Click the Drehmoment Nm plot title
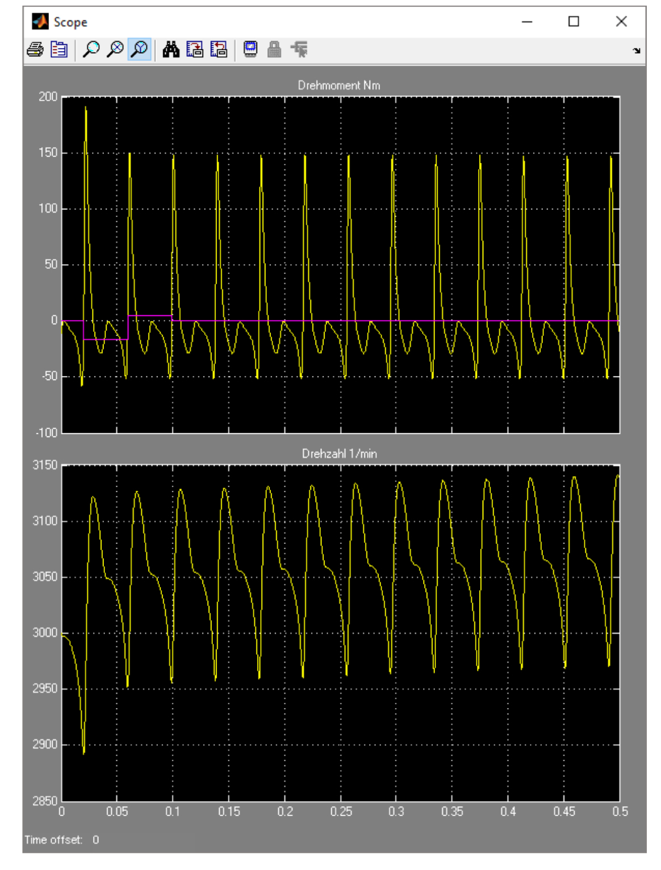This screenshot has height=870, width=661. coord(339,85)
